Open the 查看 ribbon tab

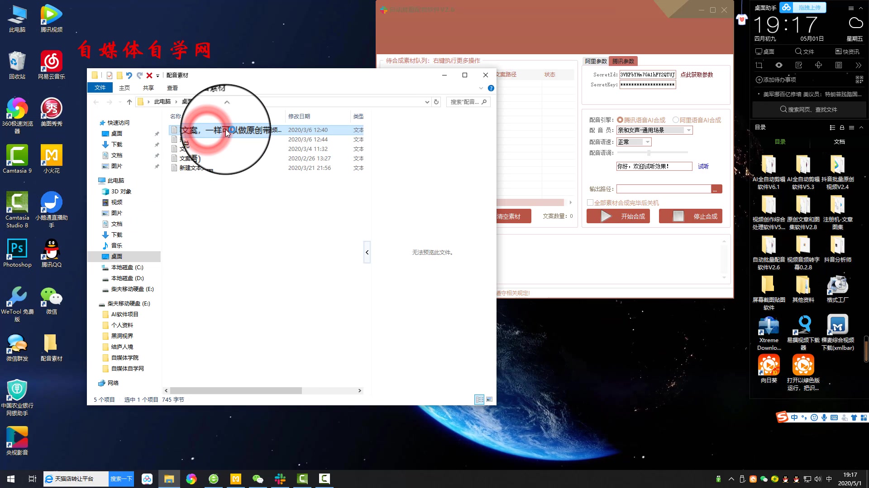pos(172,88)
